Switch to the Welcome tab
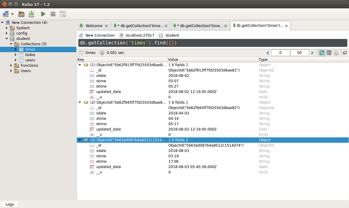Viewport: 349px width, 208px height. (94, 26)
